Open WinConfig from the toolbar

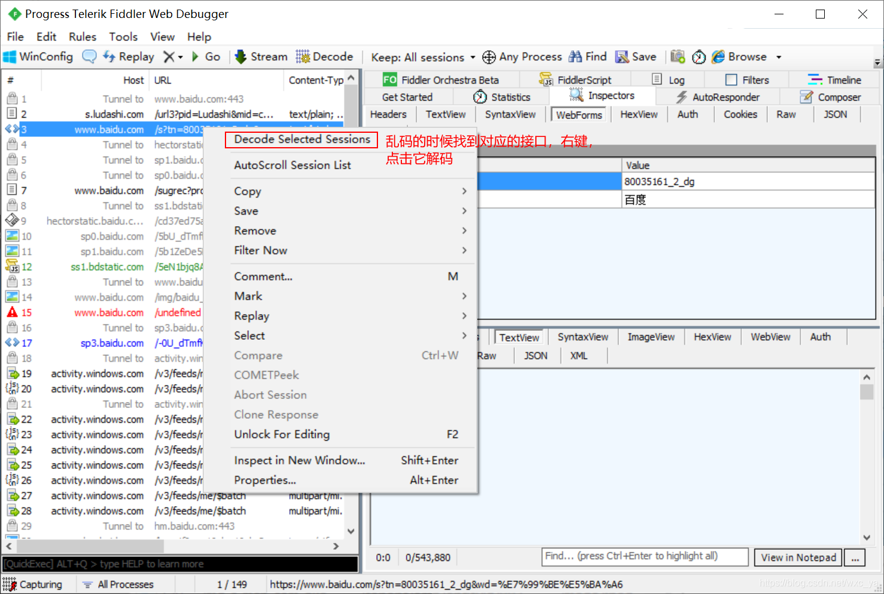[x=38, y=57]
